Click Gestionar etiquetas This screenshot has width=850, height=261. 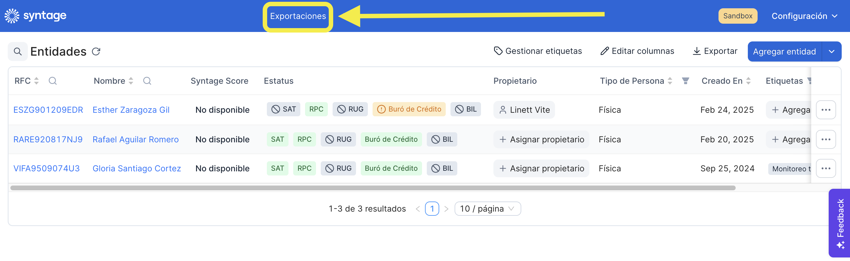coord(538,51)
